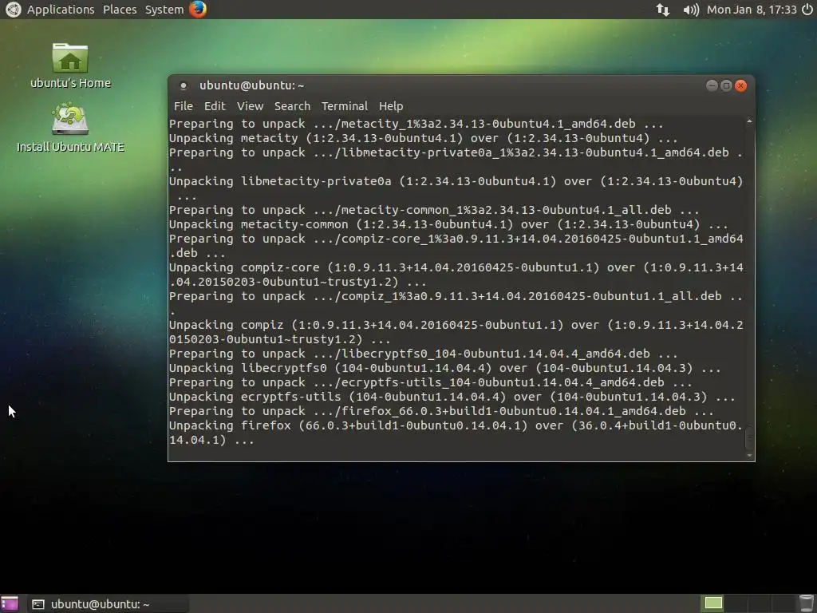Click the clock showing Mon Jan 8, 17:33

pos(752,10)
